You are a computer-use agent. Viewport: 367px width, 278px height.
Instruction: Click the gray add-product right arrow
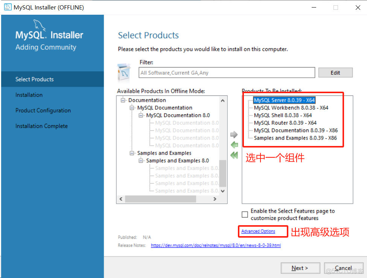(x=234, y=135)
